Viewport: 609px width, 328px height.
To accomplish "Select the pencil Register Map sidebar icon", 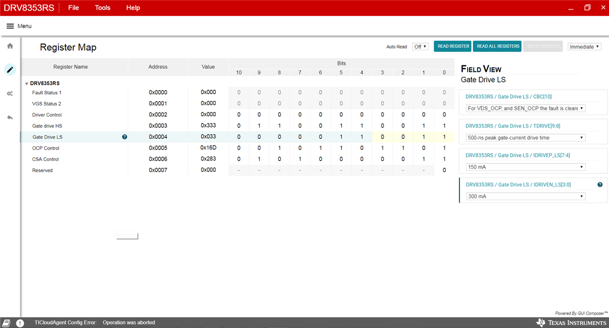I will pos(10,69).
